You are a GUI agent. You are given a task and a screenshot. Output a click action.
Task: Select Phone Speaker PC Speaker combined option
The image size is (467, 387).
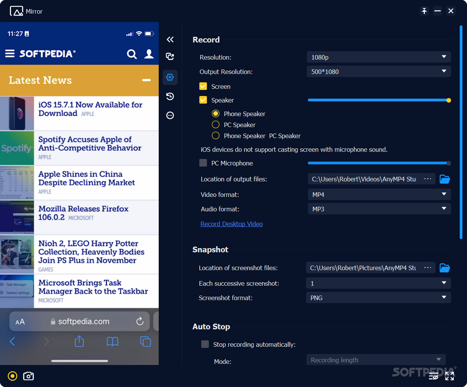216,135
